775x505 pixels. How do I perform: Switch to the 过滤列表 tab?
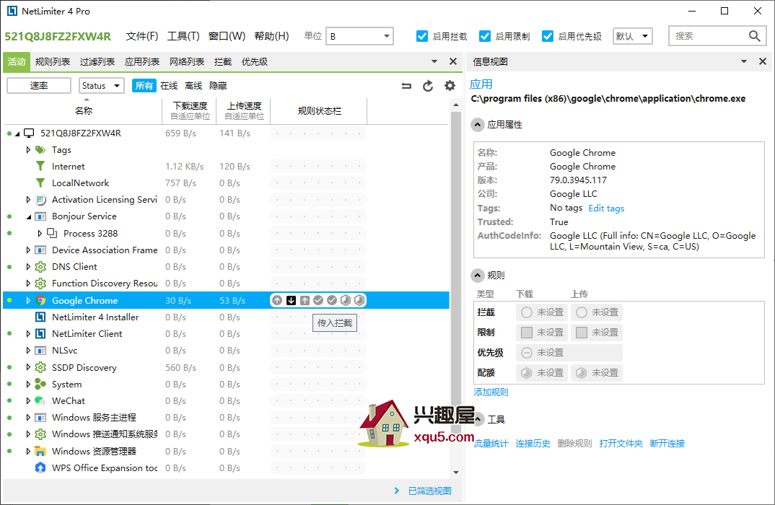pyautogui.click(x=97, y=62)
